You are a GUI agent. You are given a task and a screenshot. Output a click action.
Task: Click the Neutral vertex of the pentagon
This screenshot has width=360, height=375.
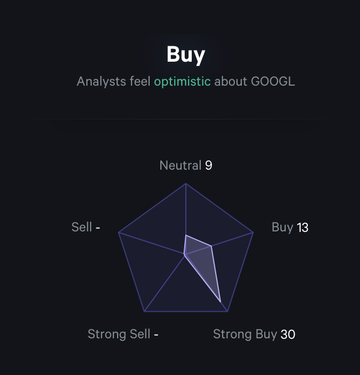coord(186,184)
